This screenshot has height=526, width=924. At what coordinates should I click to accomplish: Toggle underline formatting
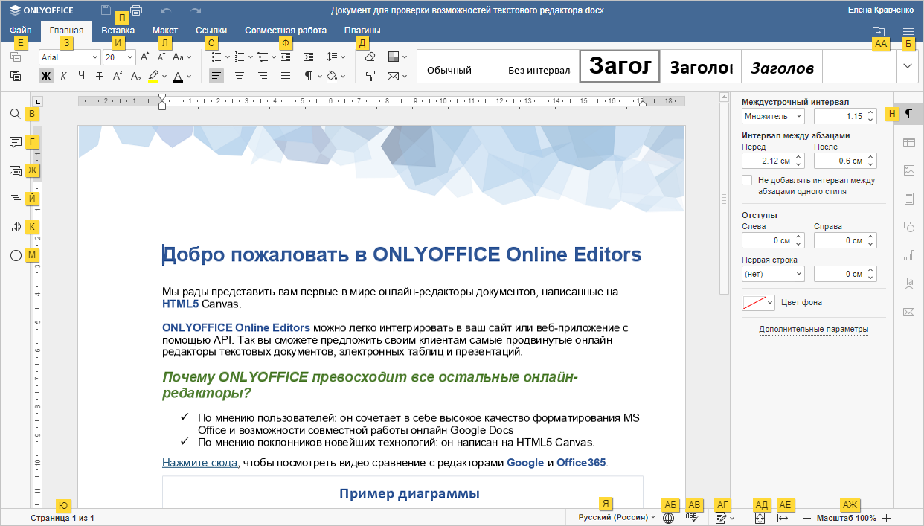tap(81, 75)
